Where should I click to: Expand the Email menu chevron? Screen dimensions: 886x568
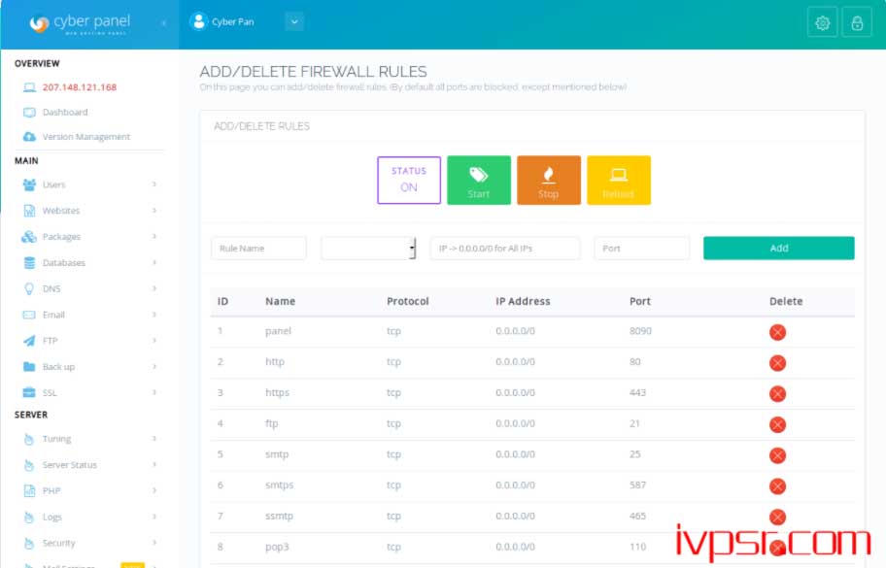154,314
